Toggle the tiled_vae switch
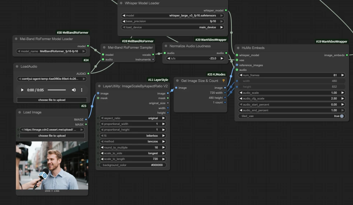 pos(341,116)
